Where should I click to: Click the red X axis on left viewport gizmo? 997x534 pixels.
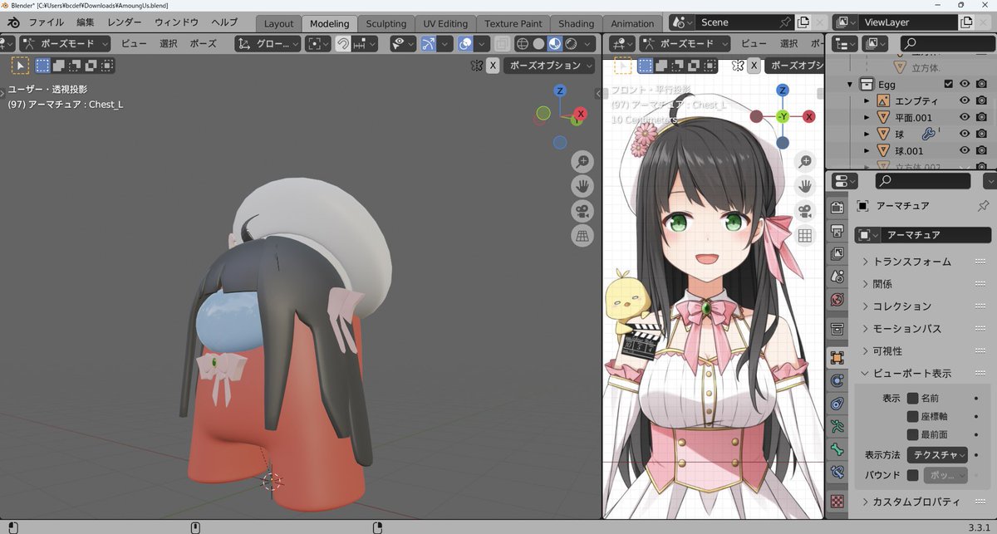click(x=580, y=113)
